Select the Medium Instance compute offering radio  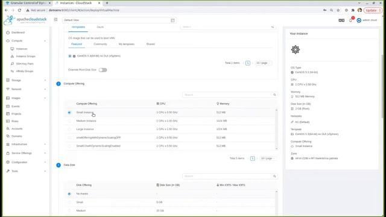pyautogui.click(x=69, y=121)
